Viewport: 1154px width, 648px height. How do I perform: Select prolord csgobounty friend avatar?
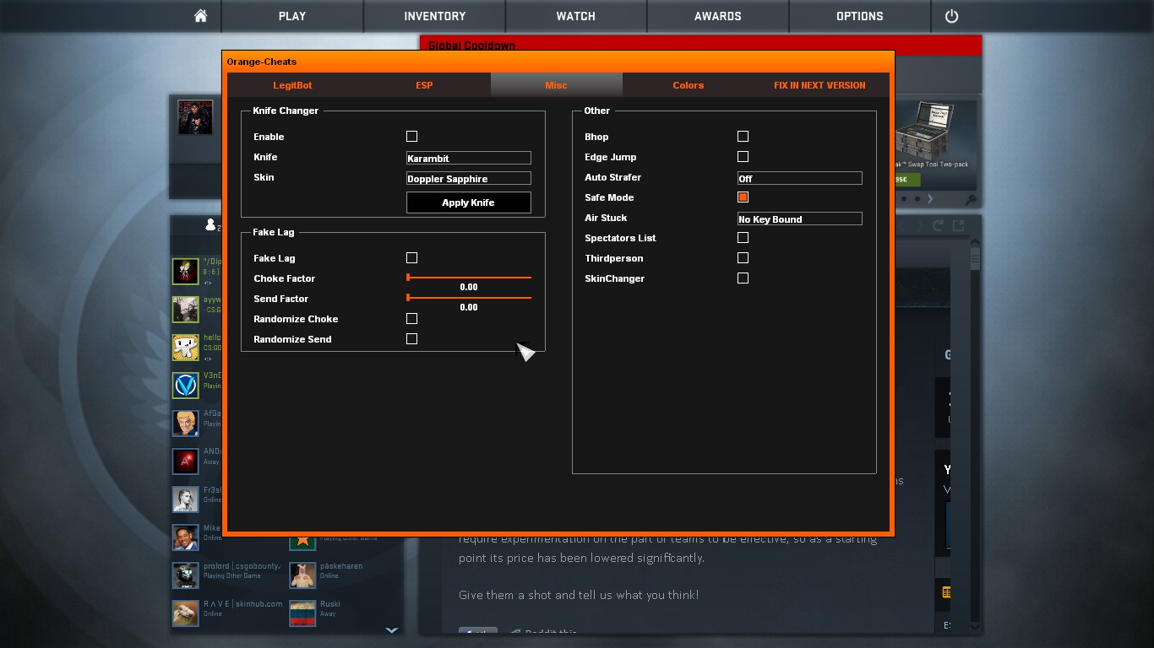[x=186, y=575]
